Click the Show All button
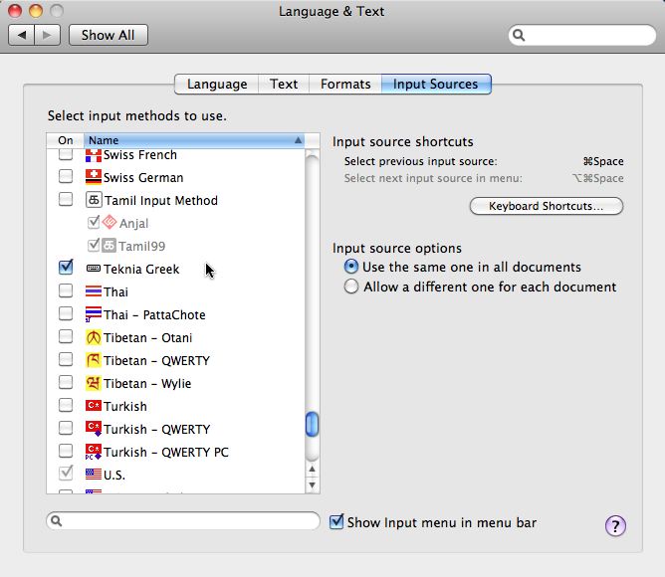Viewport: 665px width, 577px height. (x=108, y=35)
